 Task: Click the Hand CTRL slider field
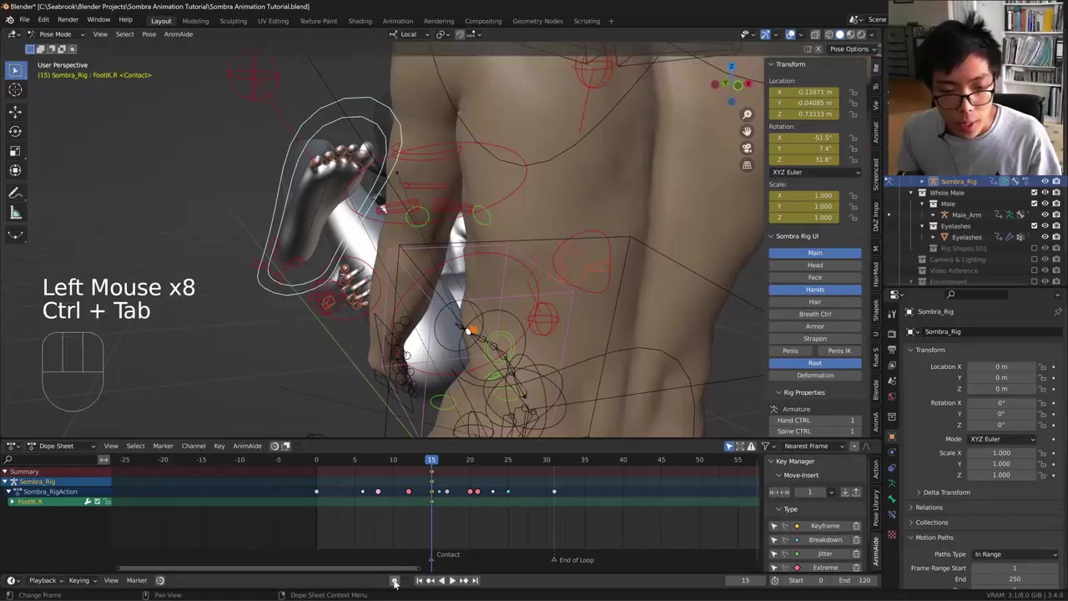tap(815, 421)
